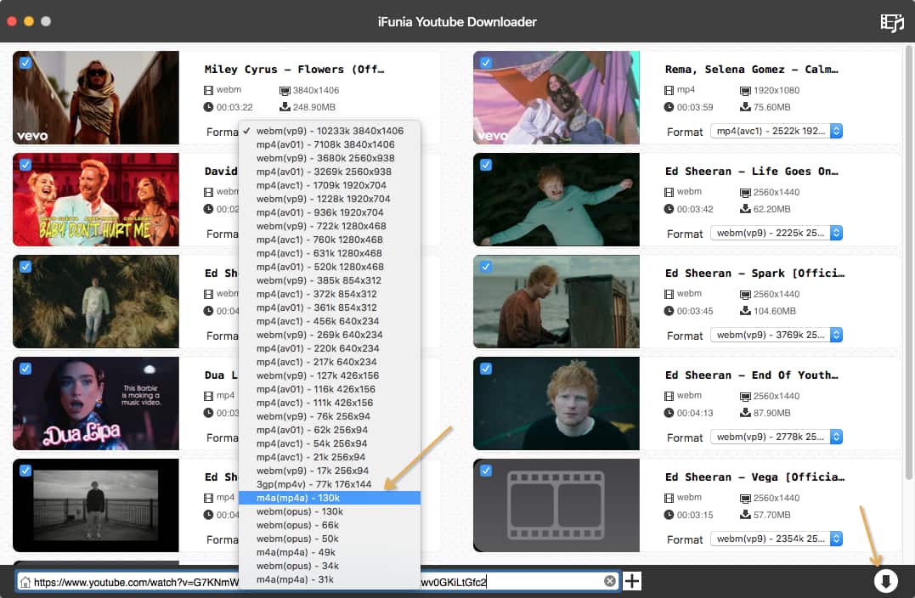This screenshot has height=598, width=915.
Task: Expand Format dropdown for Ed Sheeran Spark
Action: (x=776, y=335)
